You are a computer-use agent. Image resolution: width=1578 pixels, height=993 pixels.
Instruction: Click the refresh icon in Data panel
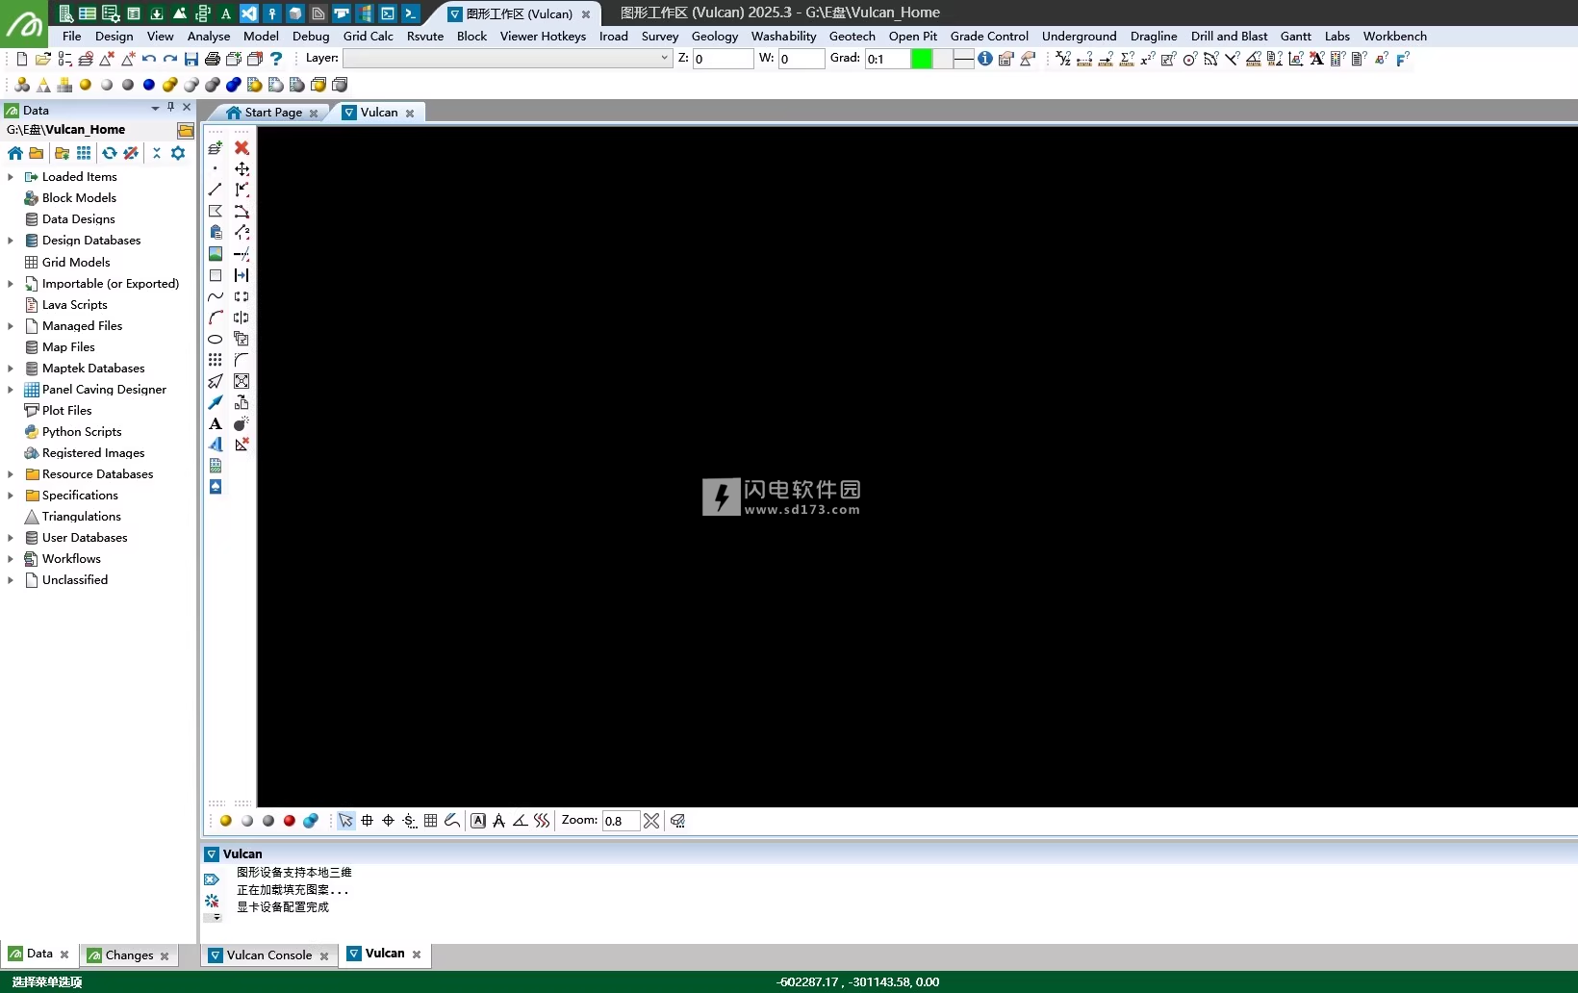tap(110, 153)
